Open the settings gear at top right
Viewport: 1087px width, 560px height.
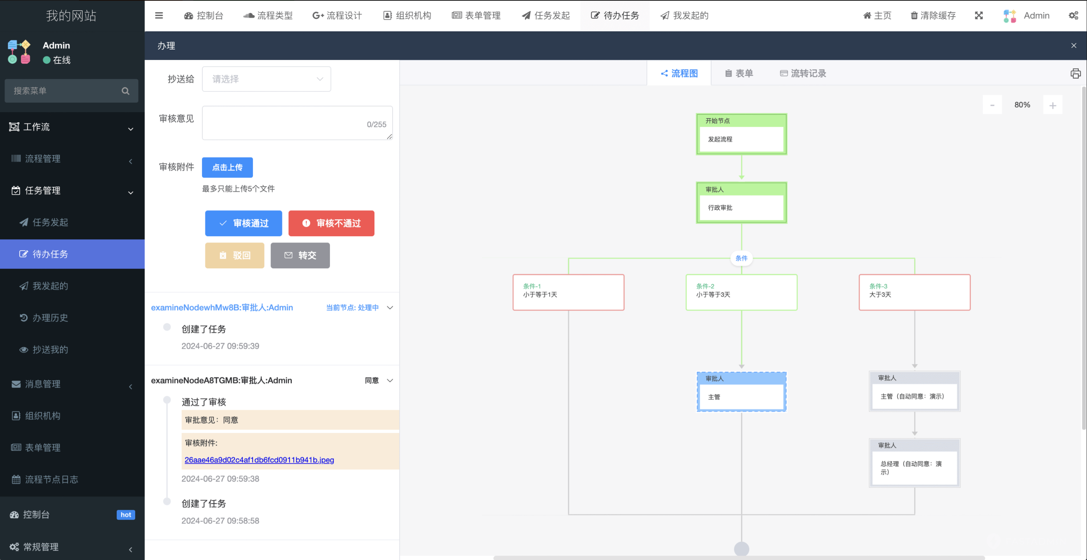pos(1073,15)
